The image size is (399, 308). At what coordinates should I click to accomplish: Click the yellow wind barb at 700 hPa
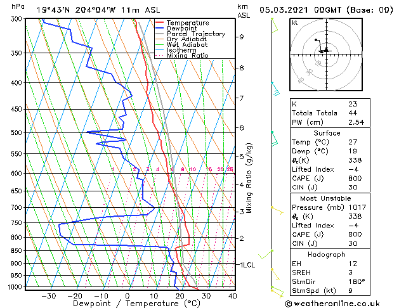277,210
